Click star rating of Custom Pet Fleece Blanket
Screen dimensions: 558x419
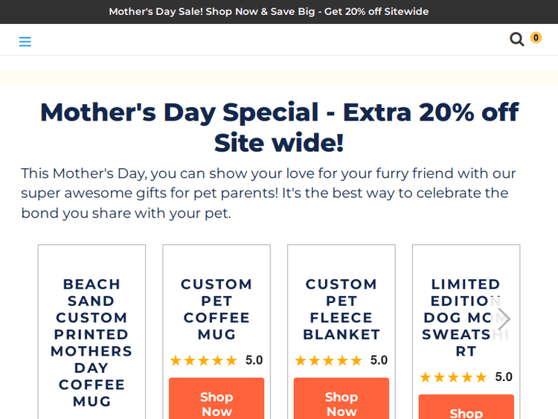pyautogui.click(x=328, y=361)
